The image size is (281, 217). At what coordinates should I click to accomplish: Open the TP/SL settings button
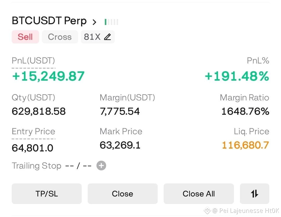47,194
